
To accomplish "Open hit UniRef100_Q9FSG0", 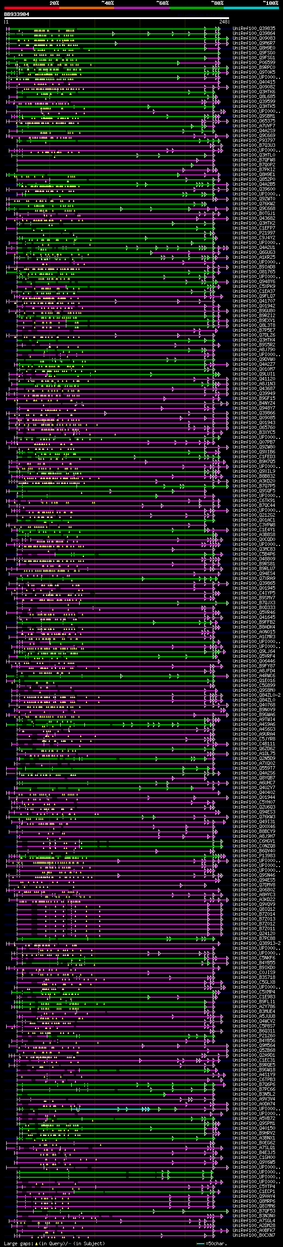I will (254, 53).
